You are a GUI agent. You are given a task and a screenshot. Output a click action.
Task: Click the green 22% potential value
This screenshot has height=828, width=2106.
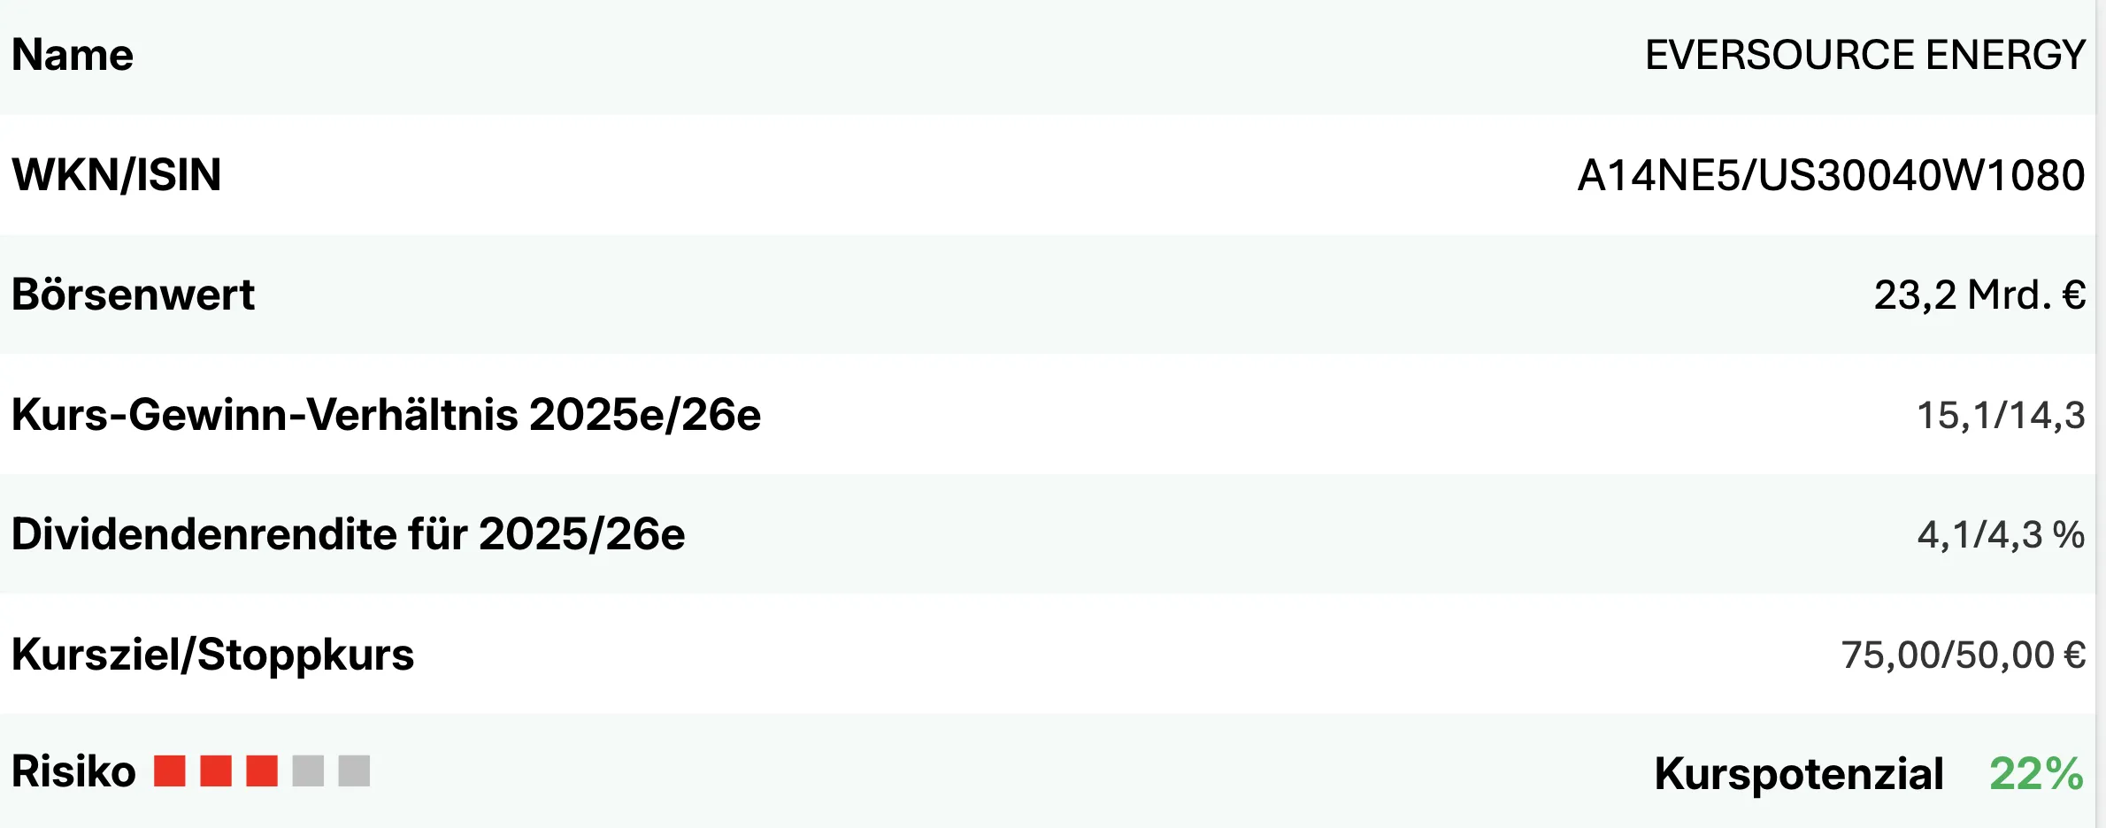[2036, 773]
